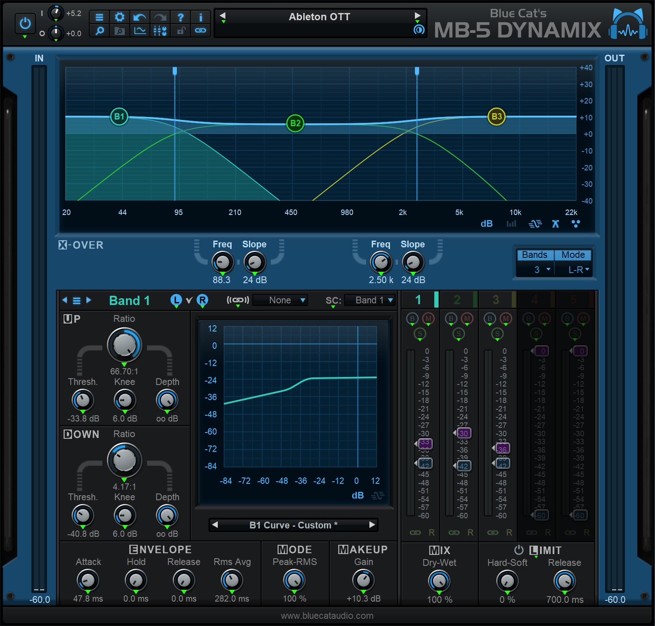
Task: Toggle the plugin power bypass button
Action: pyautogui.click(x=25, y=23)
